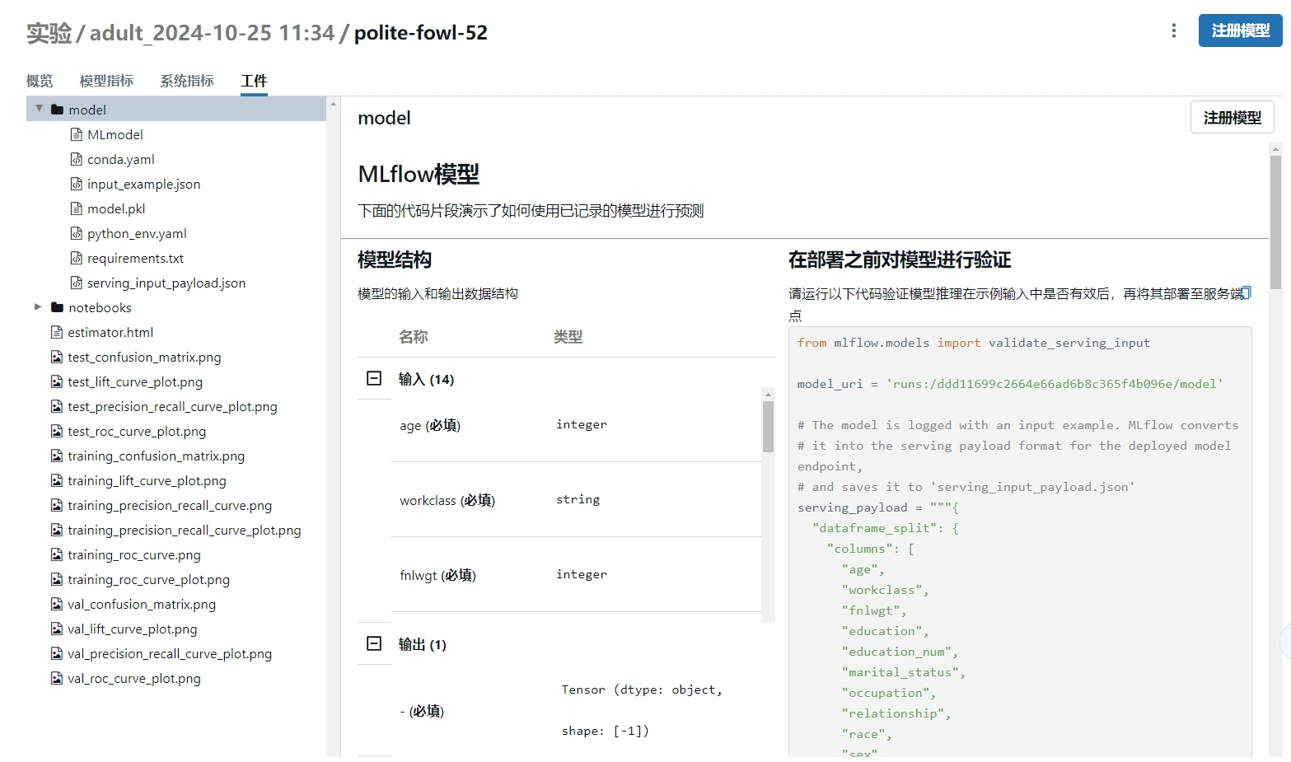The image size is (1291, 762).
Task: Click the main content panel scrollbar thumb
Action: pos(1275,222)
